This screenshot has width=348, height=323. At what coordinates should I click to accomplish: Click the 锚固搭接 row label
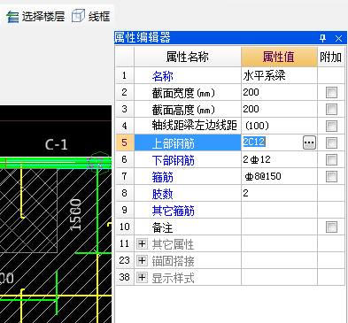click(173, 261)
